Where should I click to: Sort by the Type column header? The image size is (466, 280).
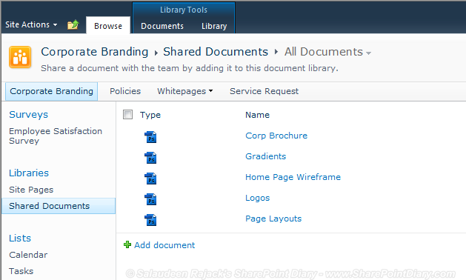click(150, 115)
